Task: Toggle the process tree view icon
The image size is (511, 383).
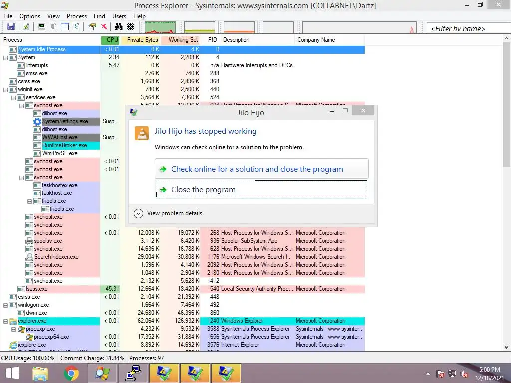Action: point(53,27)
